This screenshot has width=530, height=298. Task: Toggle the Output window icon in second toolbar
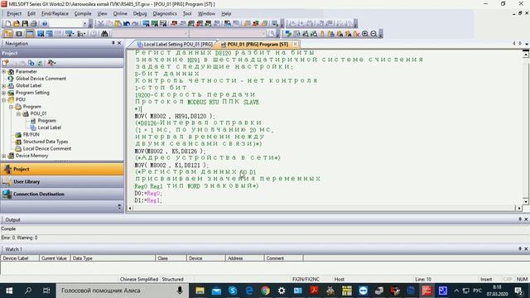pos(30,34)
